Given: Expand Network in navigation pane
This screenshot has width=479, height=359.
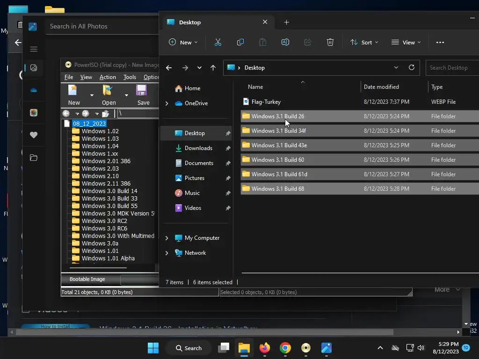Looking at the screenshot, I should pyautogui.click(x=167, y=253).
